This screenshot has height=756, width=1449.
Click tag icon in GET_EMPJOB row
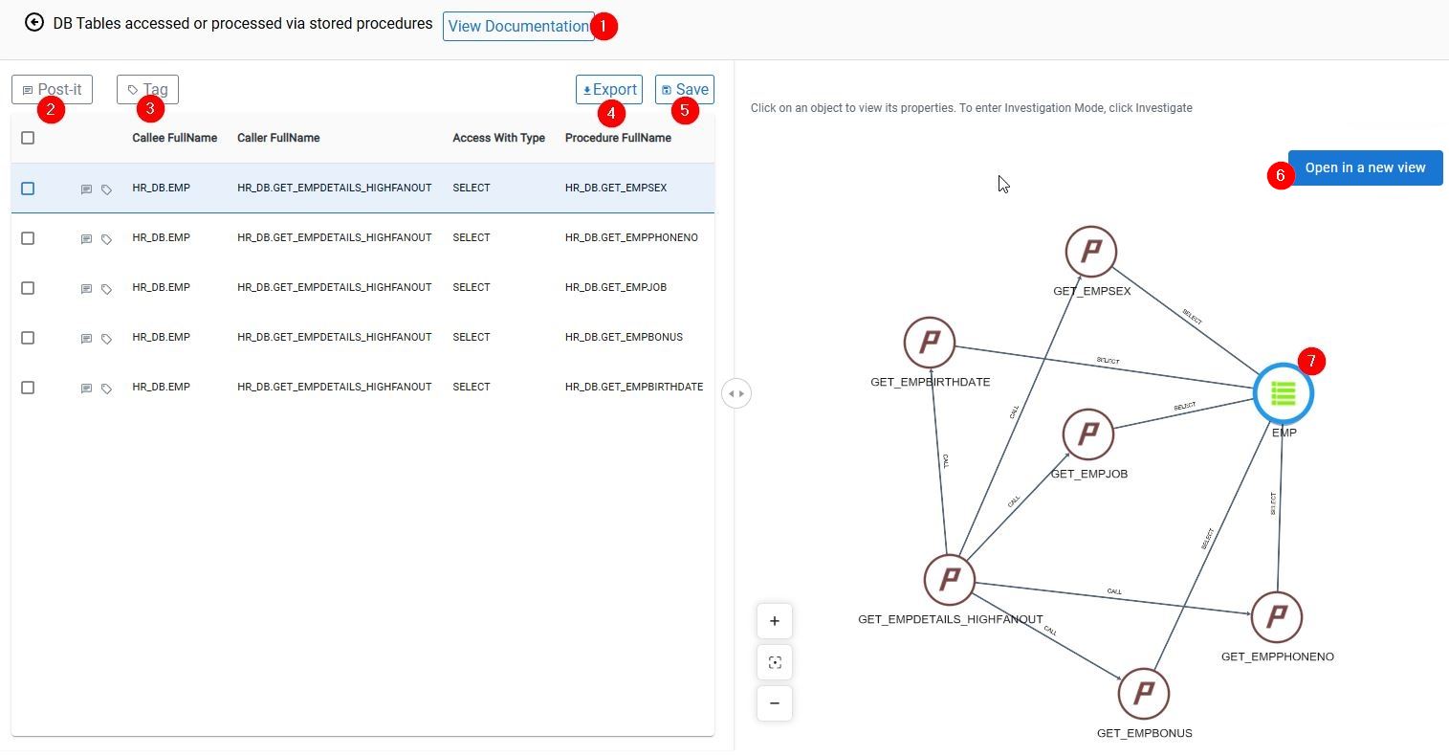coord(107,289)
